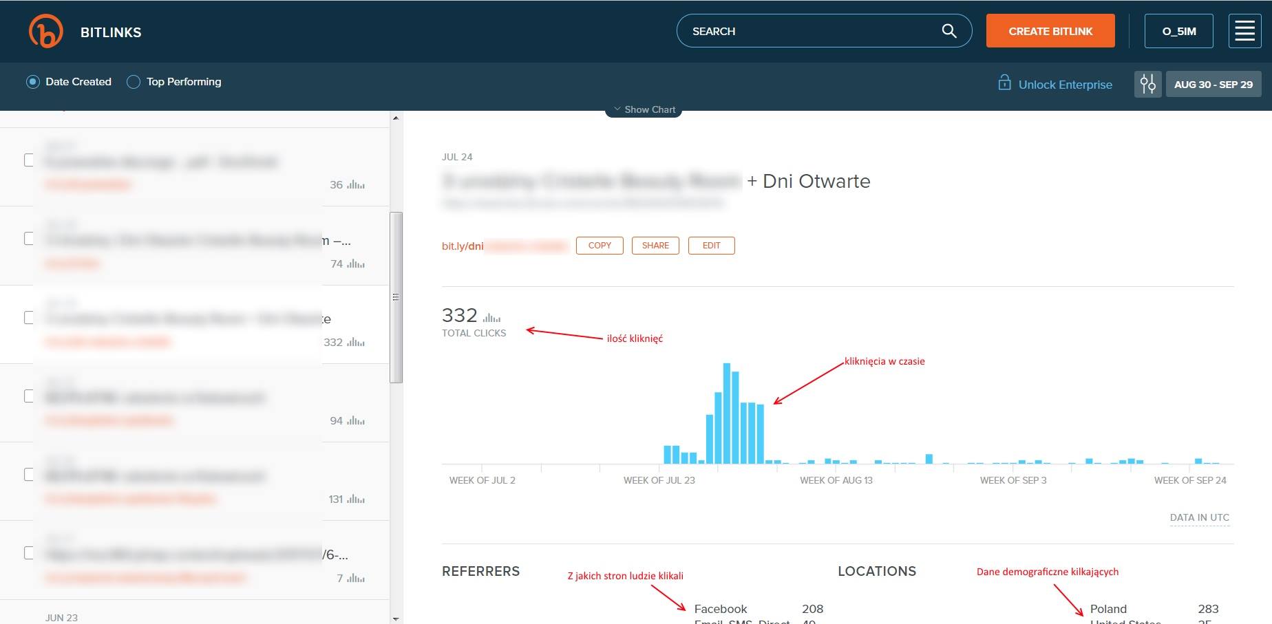The image size is (1272, 624).
Task: Open the hamburger menu
Action: pyautogui.click(x=1244, y=31)
